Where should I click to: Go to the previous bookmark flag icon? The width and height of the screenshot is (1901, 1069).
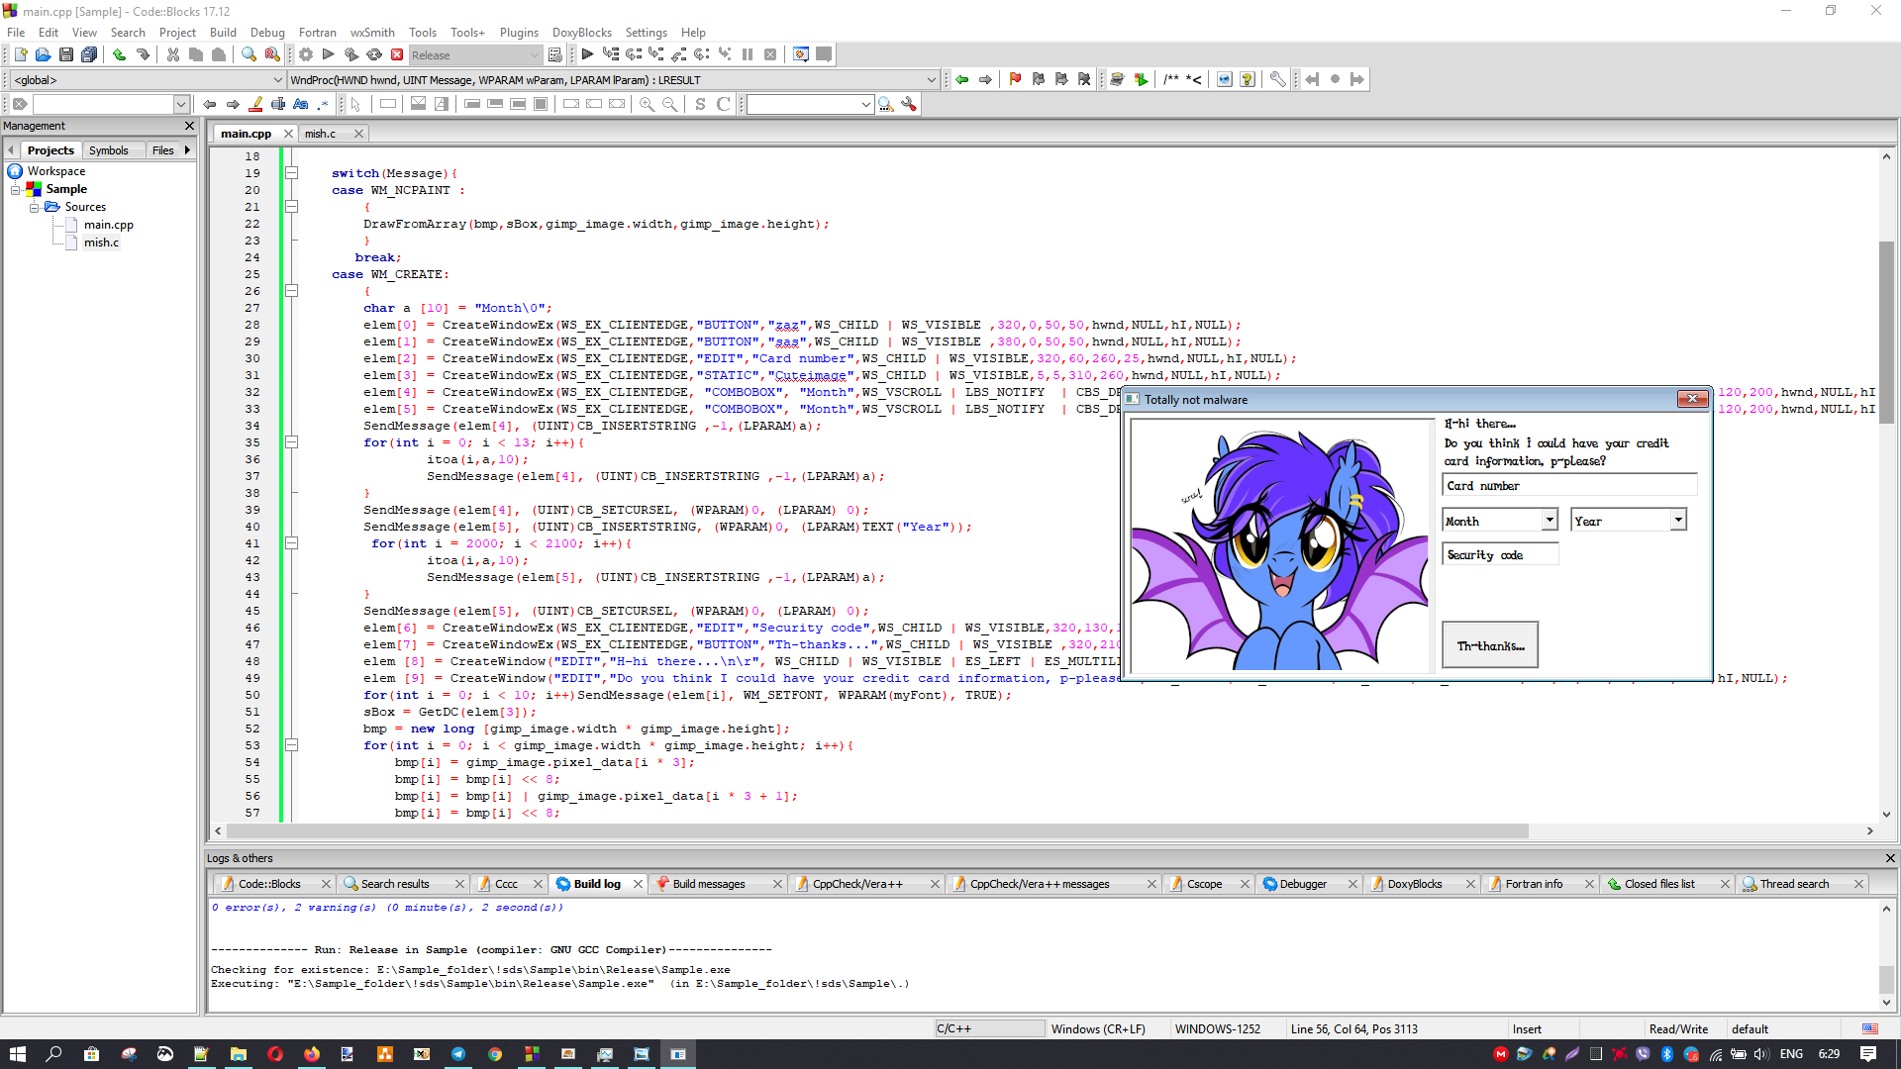point(1038,80)
